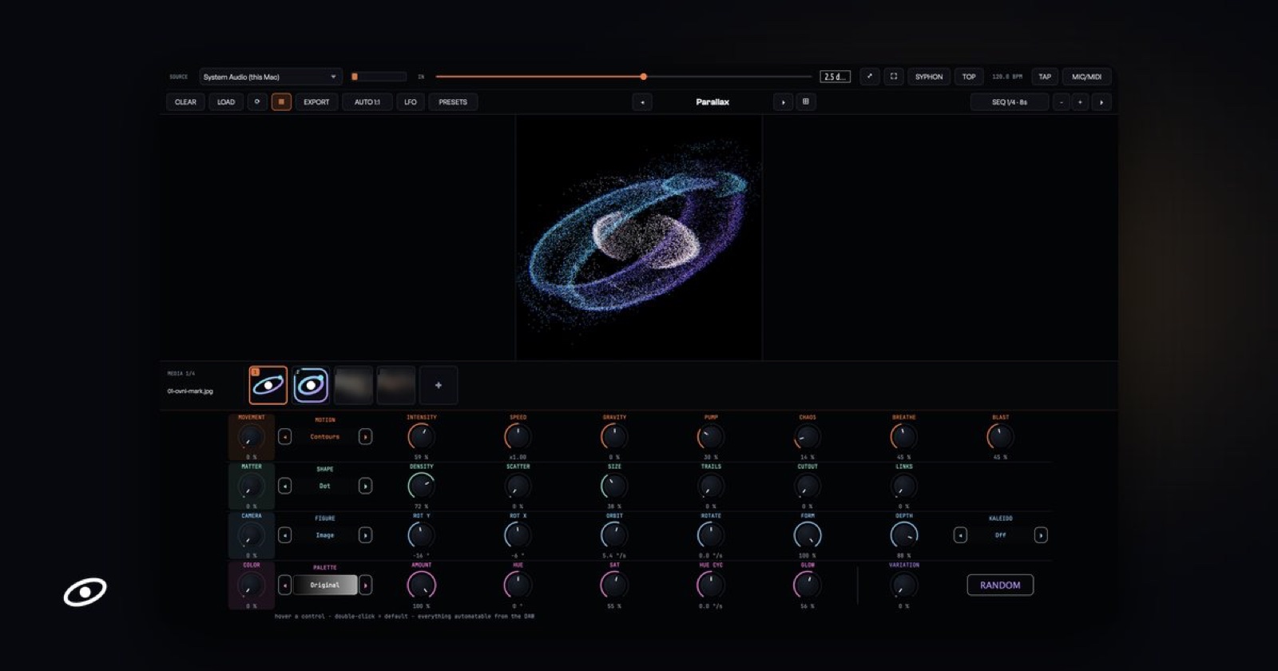Screen dimensions: 1278x671
Task: Click the orange stop square toolbar button
Action: (281, 102)
